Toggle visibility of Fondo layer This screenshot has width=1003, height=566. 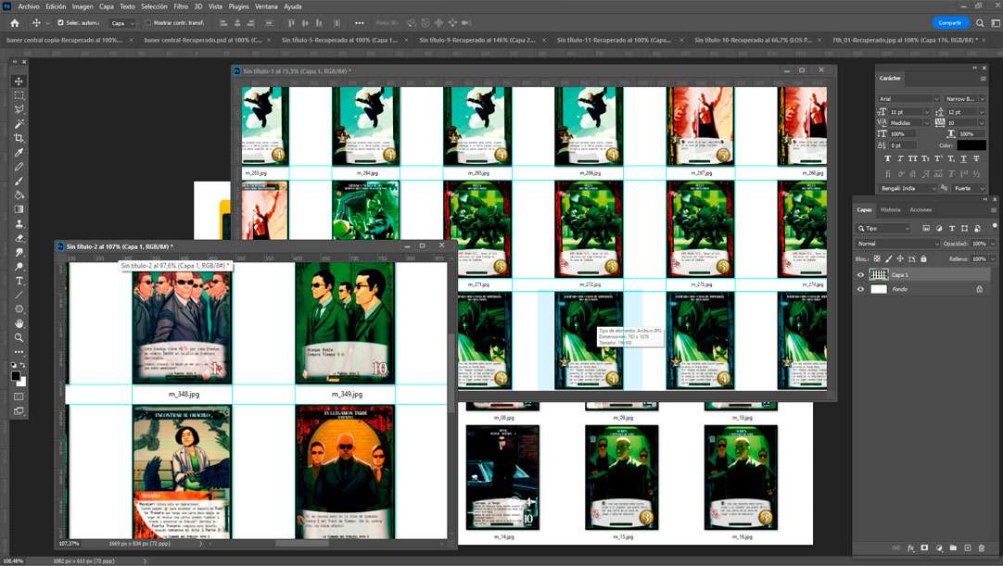[x=860, y=289]
